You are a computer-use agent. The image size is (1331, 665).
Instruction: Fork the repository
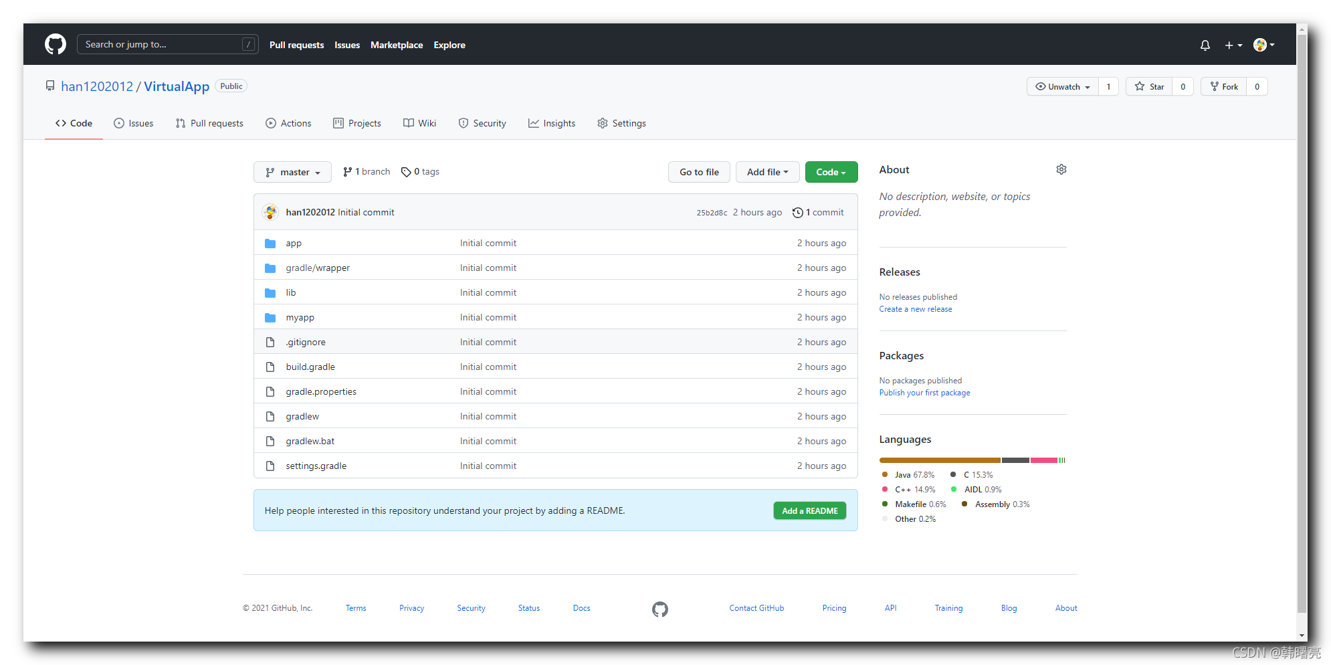[1224, 87]
